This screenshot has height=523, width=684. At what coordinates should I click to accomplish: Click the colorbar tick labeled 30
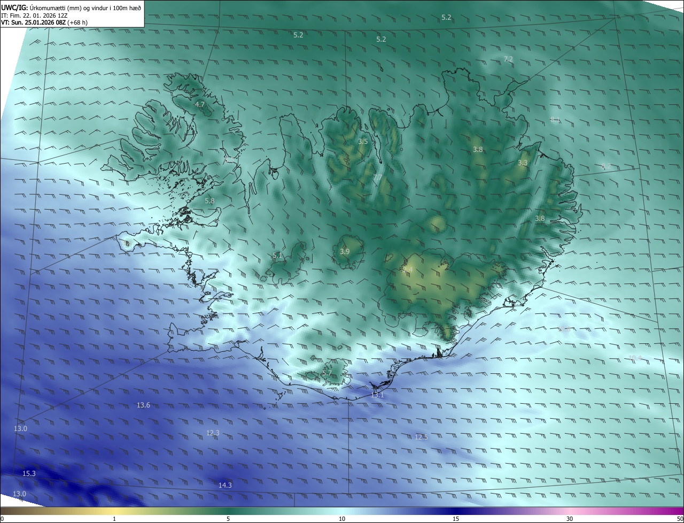click(570, 519)
